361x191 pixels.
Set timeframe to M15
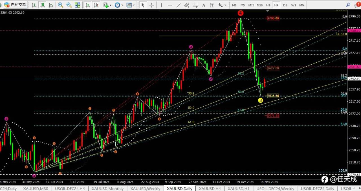[x=251, y=5]
